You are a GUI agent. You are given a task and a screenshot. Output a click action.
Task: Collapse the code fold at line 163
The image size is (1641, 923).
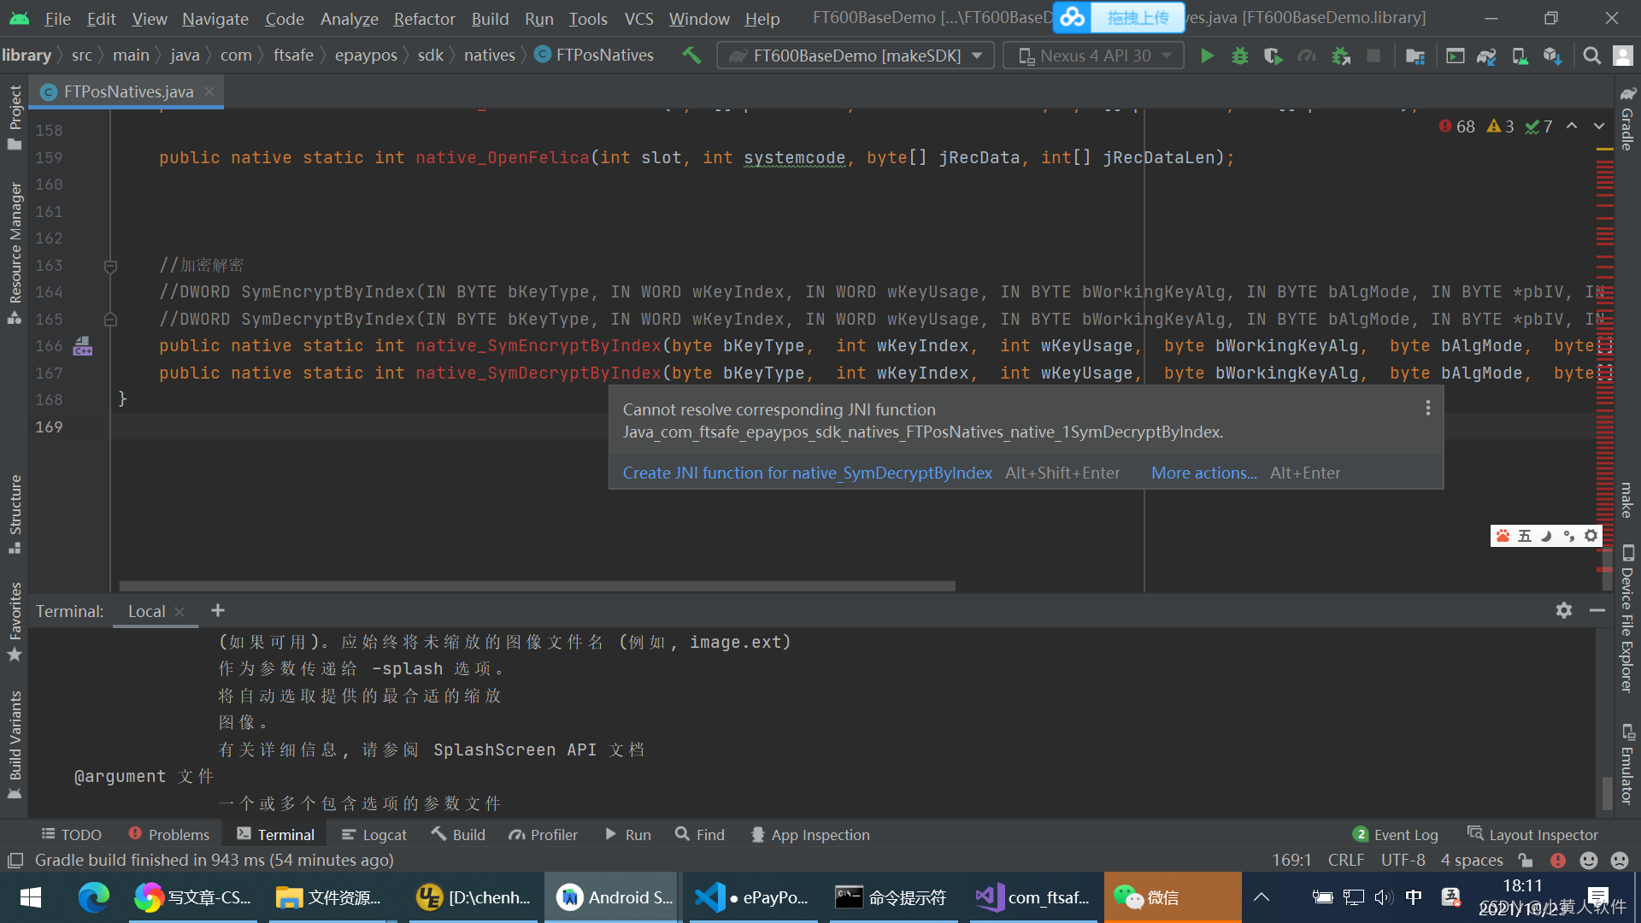pyautogui.click(x=109, y=266)
